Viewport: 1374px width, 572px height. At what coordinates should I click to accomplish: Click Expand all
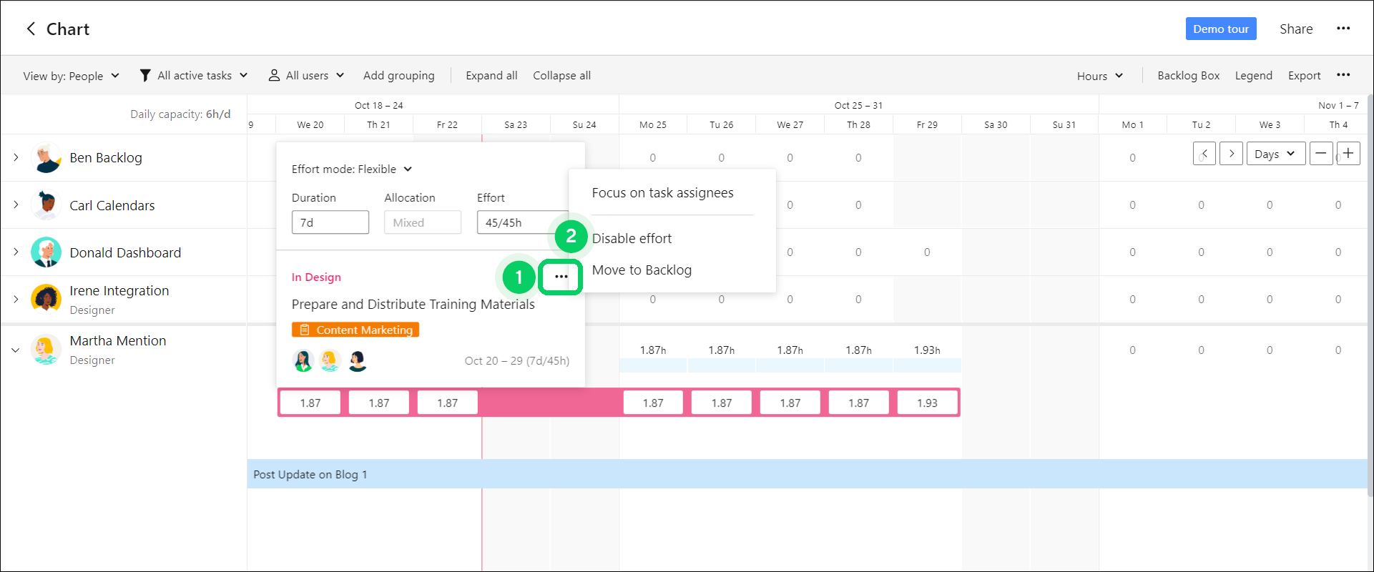pyautogui.click(x=491, y=76)
